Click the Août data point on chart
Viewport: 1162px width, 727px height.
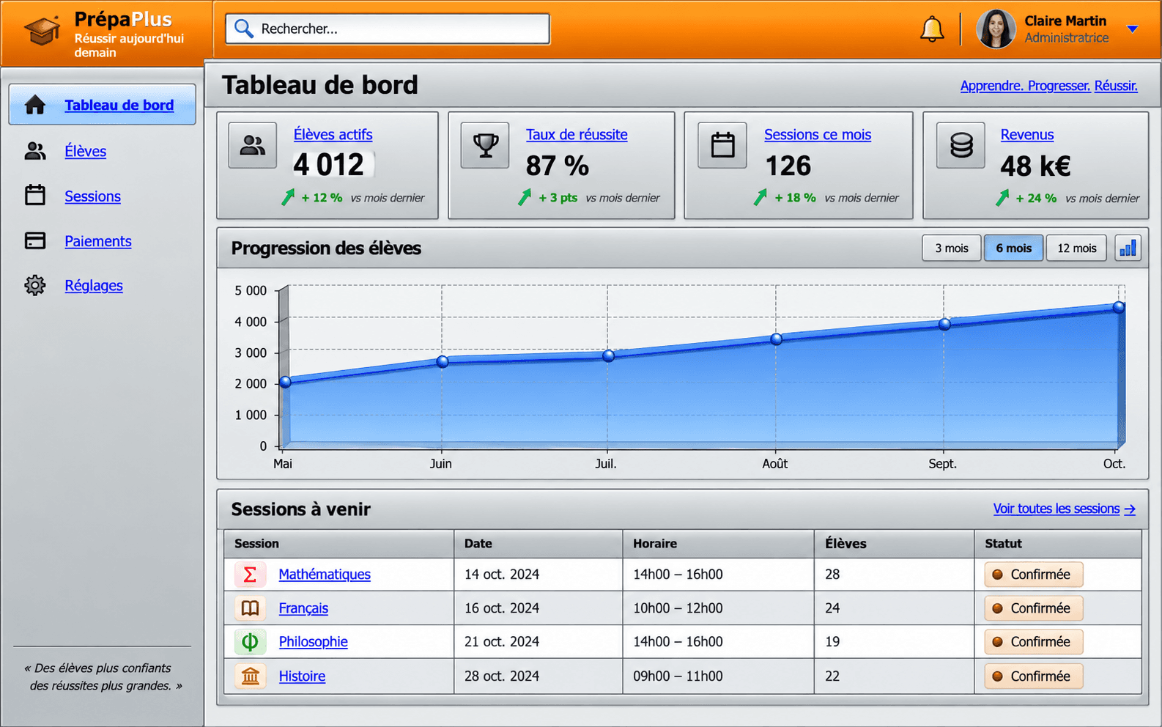click(776, 339)
